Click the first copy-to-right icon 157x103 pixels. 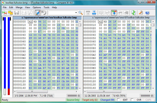click(102, 13)
